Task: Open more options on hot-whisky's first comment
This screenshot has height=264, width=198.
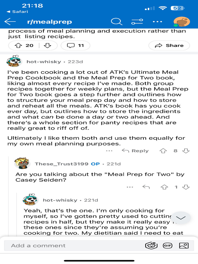Action: pyautogui.click(x=109, y=151)
